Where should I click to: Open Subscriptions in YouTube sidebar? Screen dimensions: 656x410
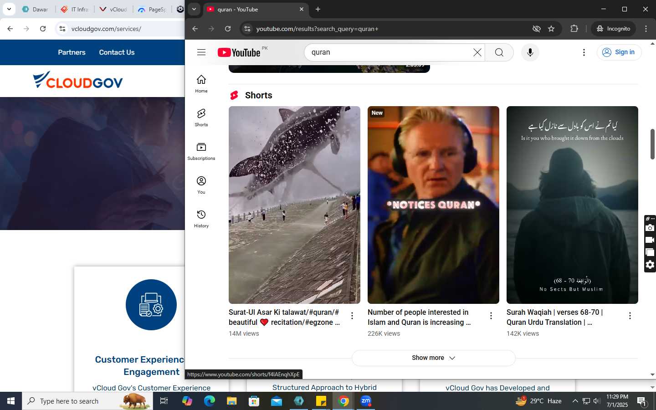click(201, 151)
